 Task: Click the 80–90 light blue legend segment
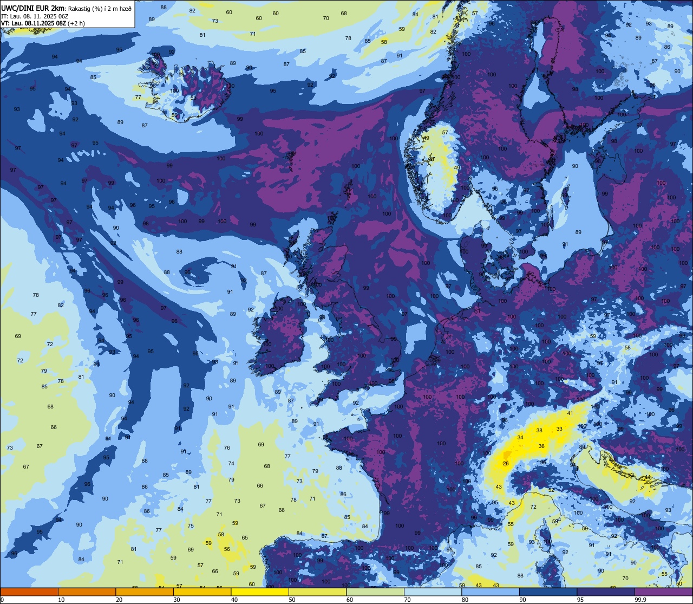[x=491, y=592]
